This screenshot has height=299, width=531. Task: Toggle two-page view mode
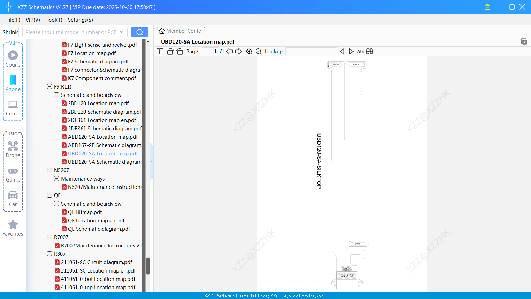(x=159, y=51)
